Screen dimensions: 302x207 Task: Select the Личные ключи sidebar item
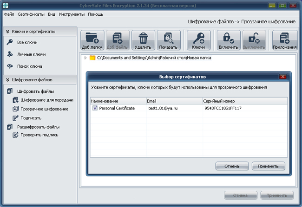[32, 54]
